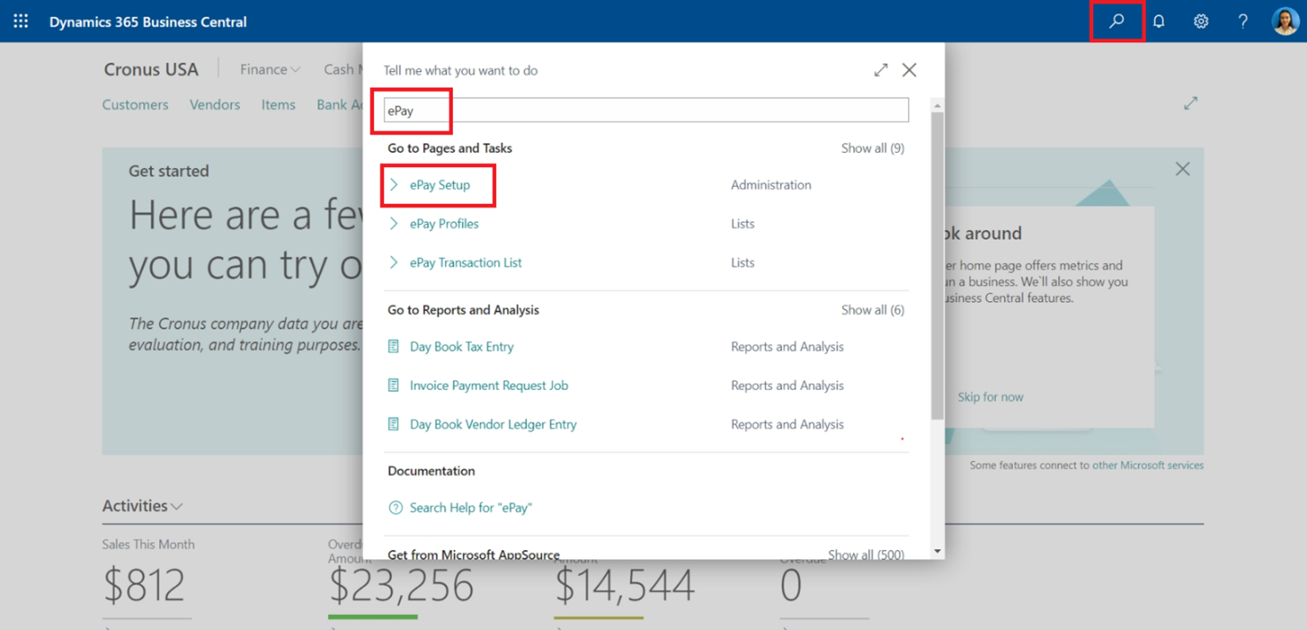
Task: Click the scroll down arrow in results
Action: (937, 551)
